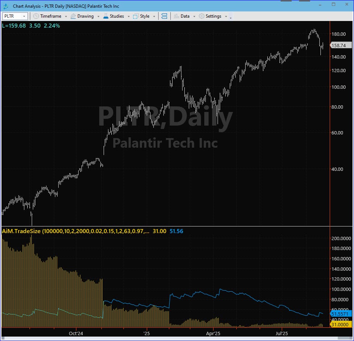This screenshot has height=341, width=354.
Task: Open the Drawing menu
Action: [x=85, y=16]
